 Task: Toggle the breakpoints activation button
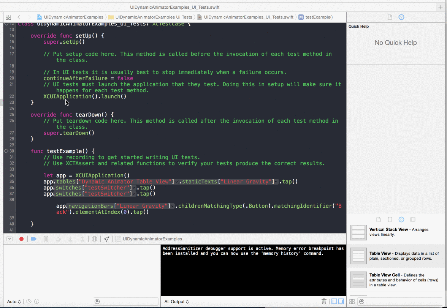33,239
